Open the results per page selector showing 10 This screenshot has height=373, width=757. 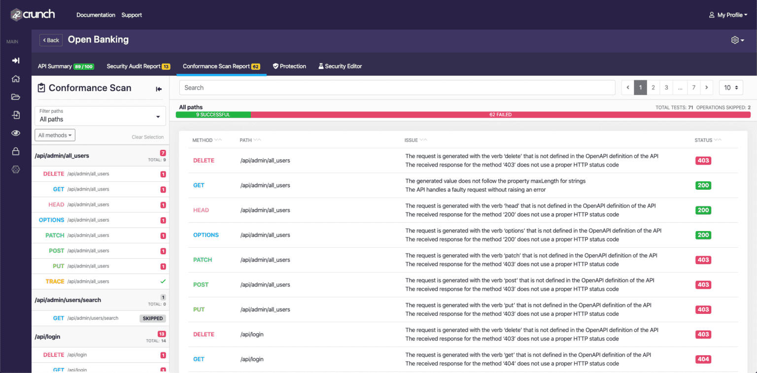[730, 87]
